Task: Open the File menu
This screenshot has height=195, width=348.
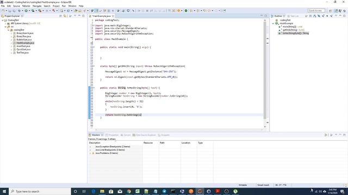Action: click(3, 6)
